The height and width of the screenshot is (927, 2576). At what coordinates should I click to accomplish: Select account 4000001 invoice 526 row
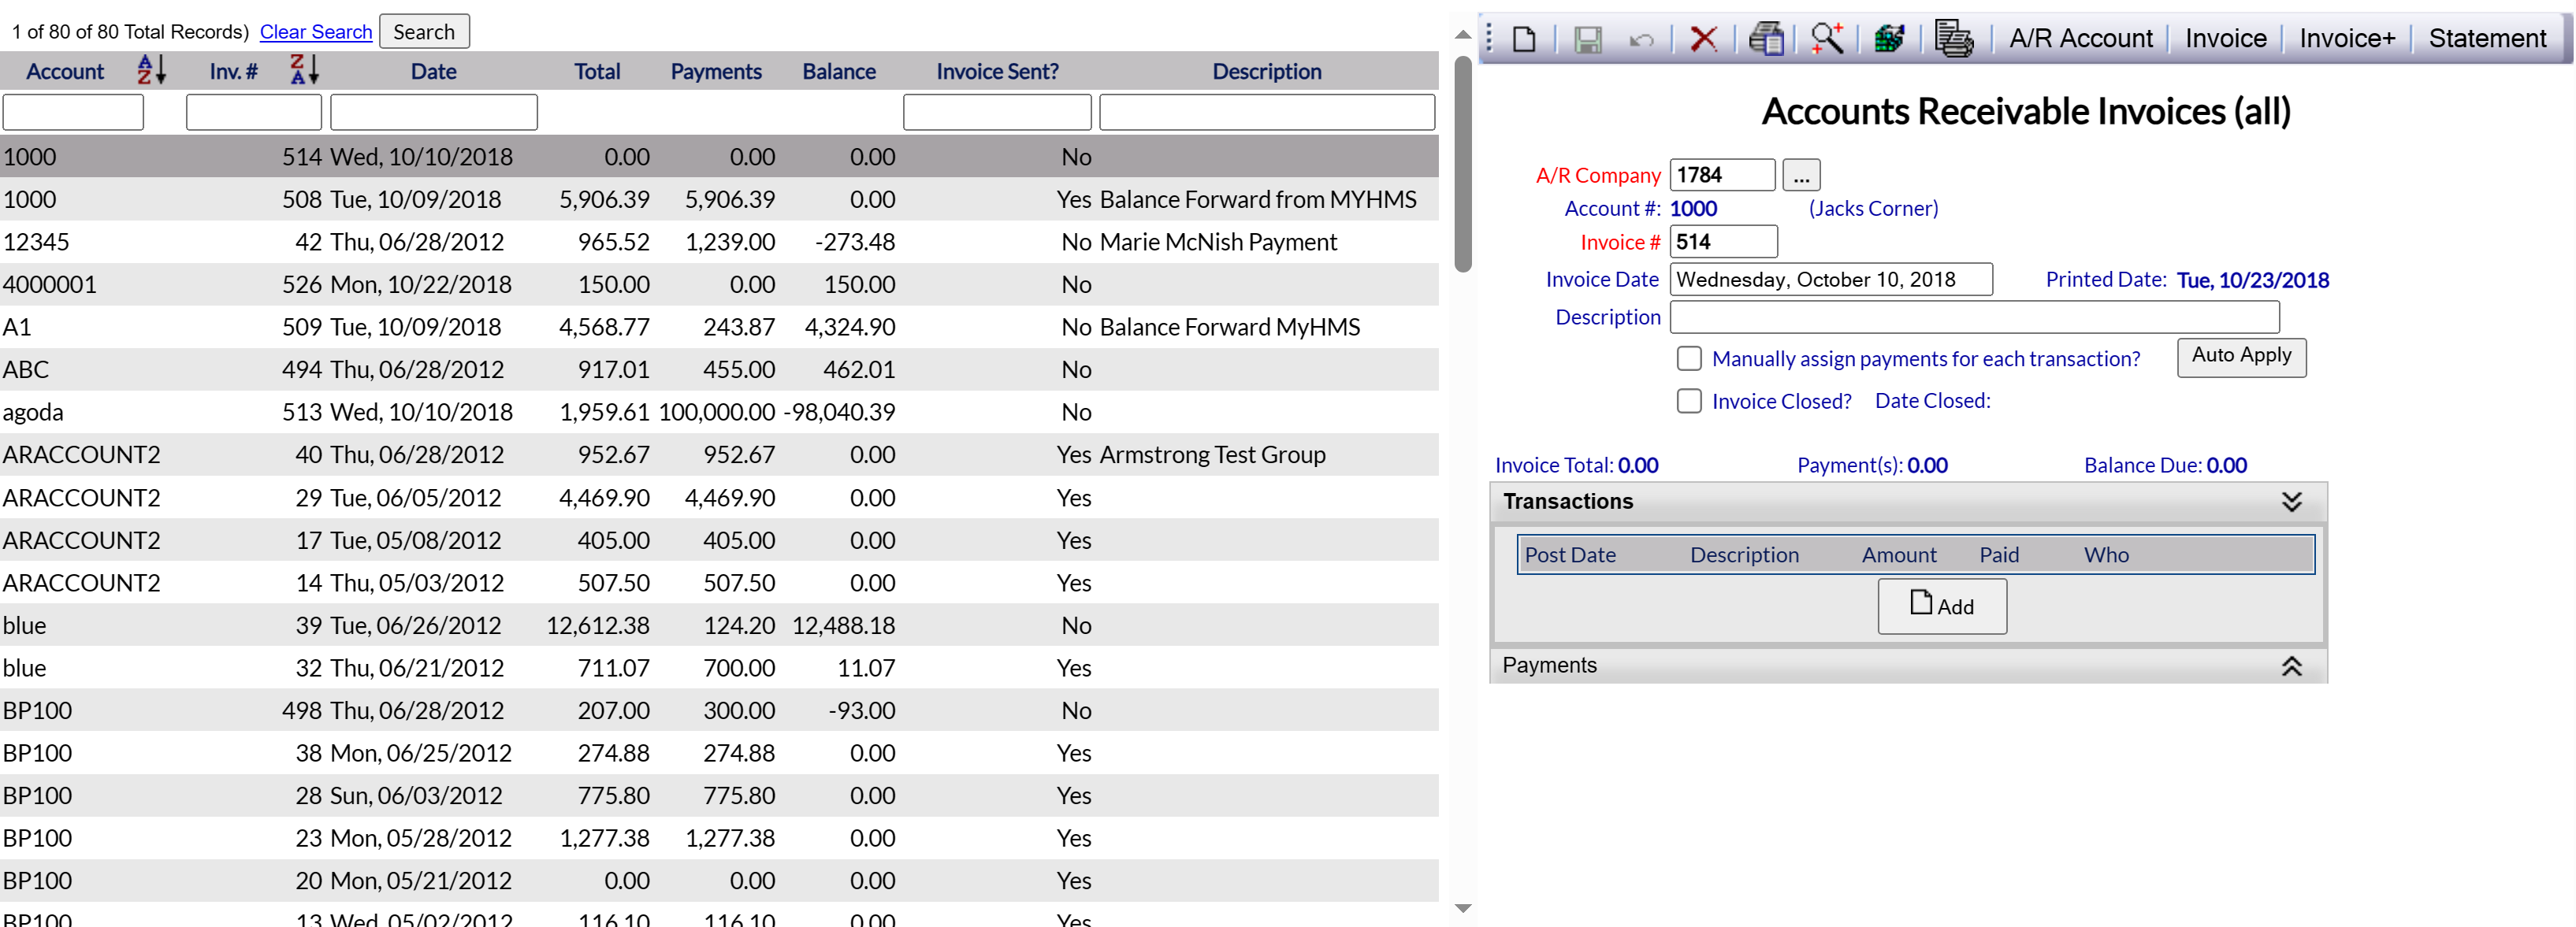[x=719, y=284]
